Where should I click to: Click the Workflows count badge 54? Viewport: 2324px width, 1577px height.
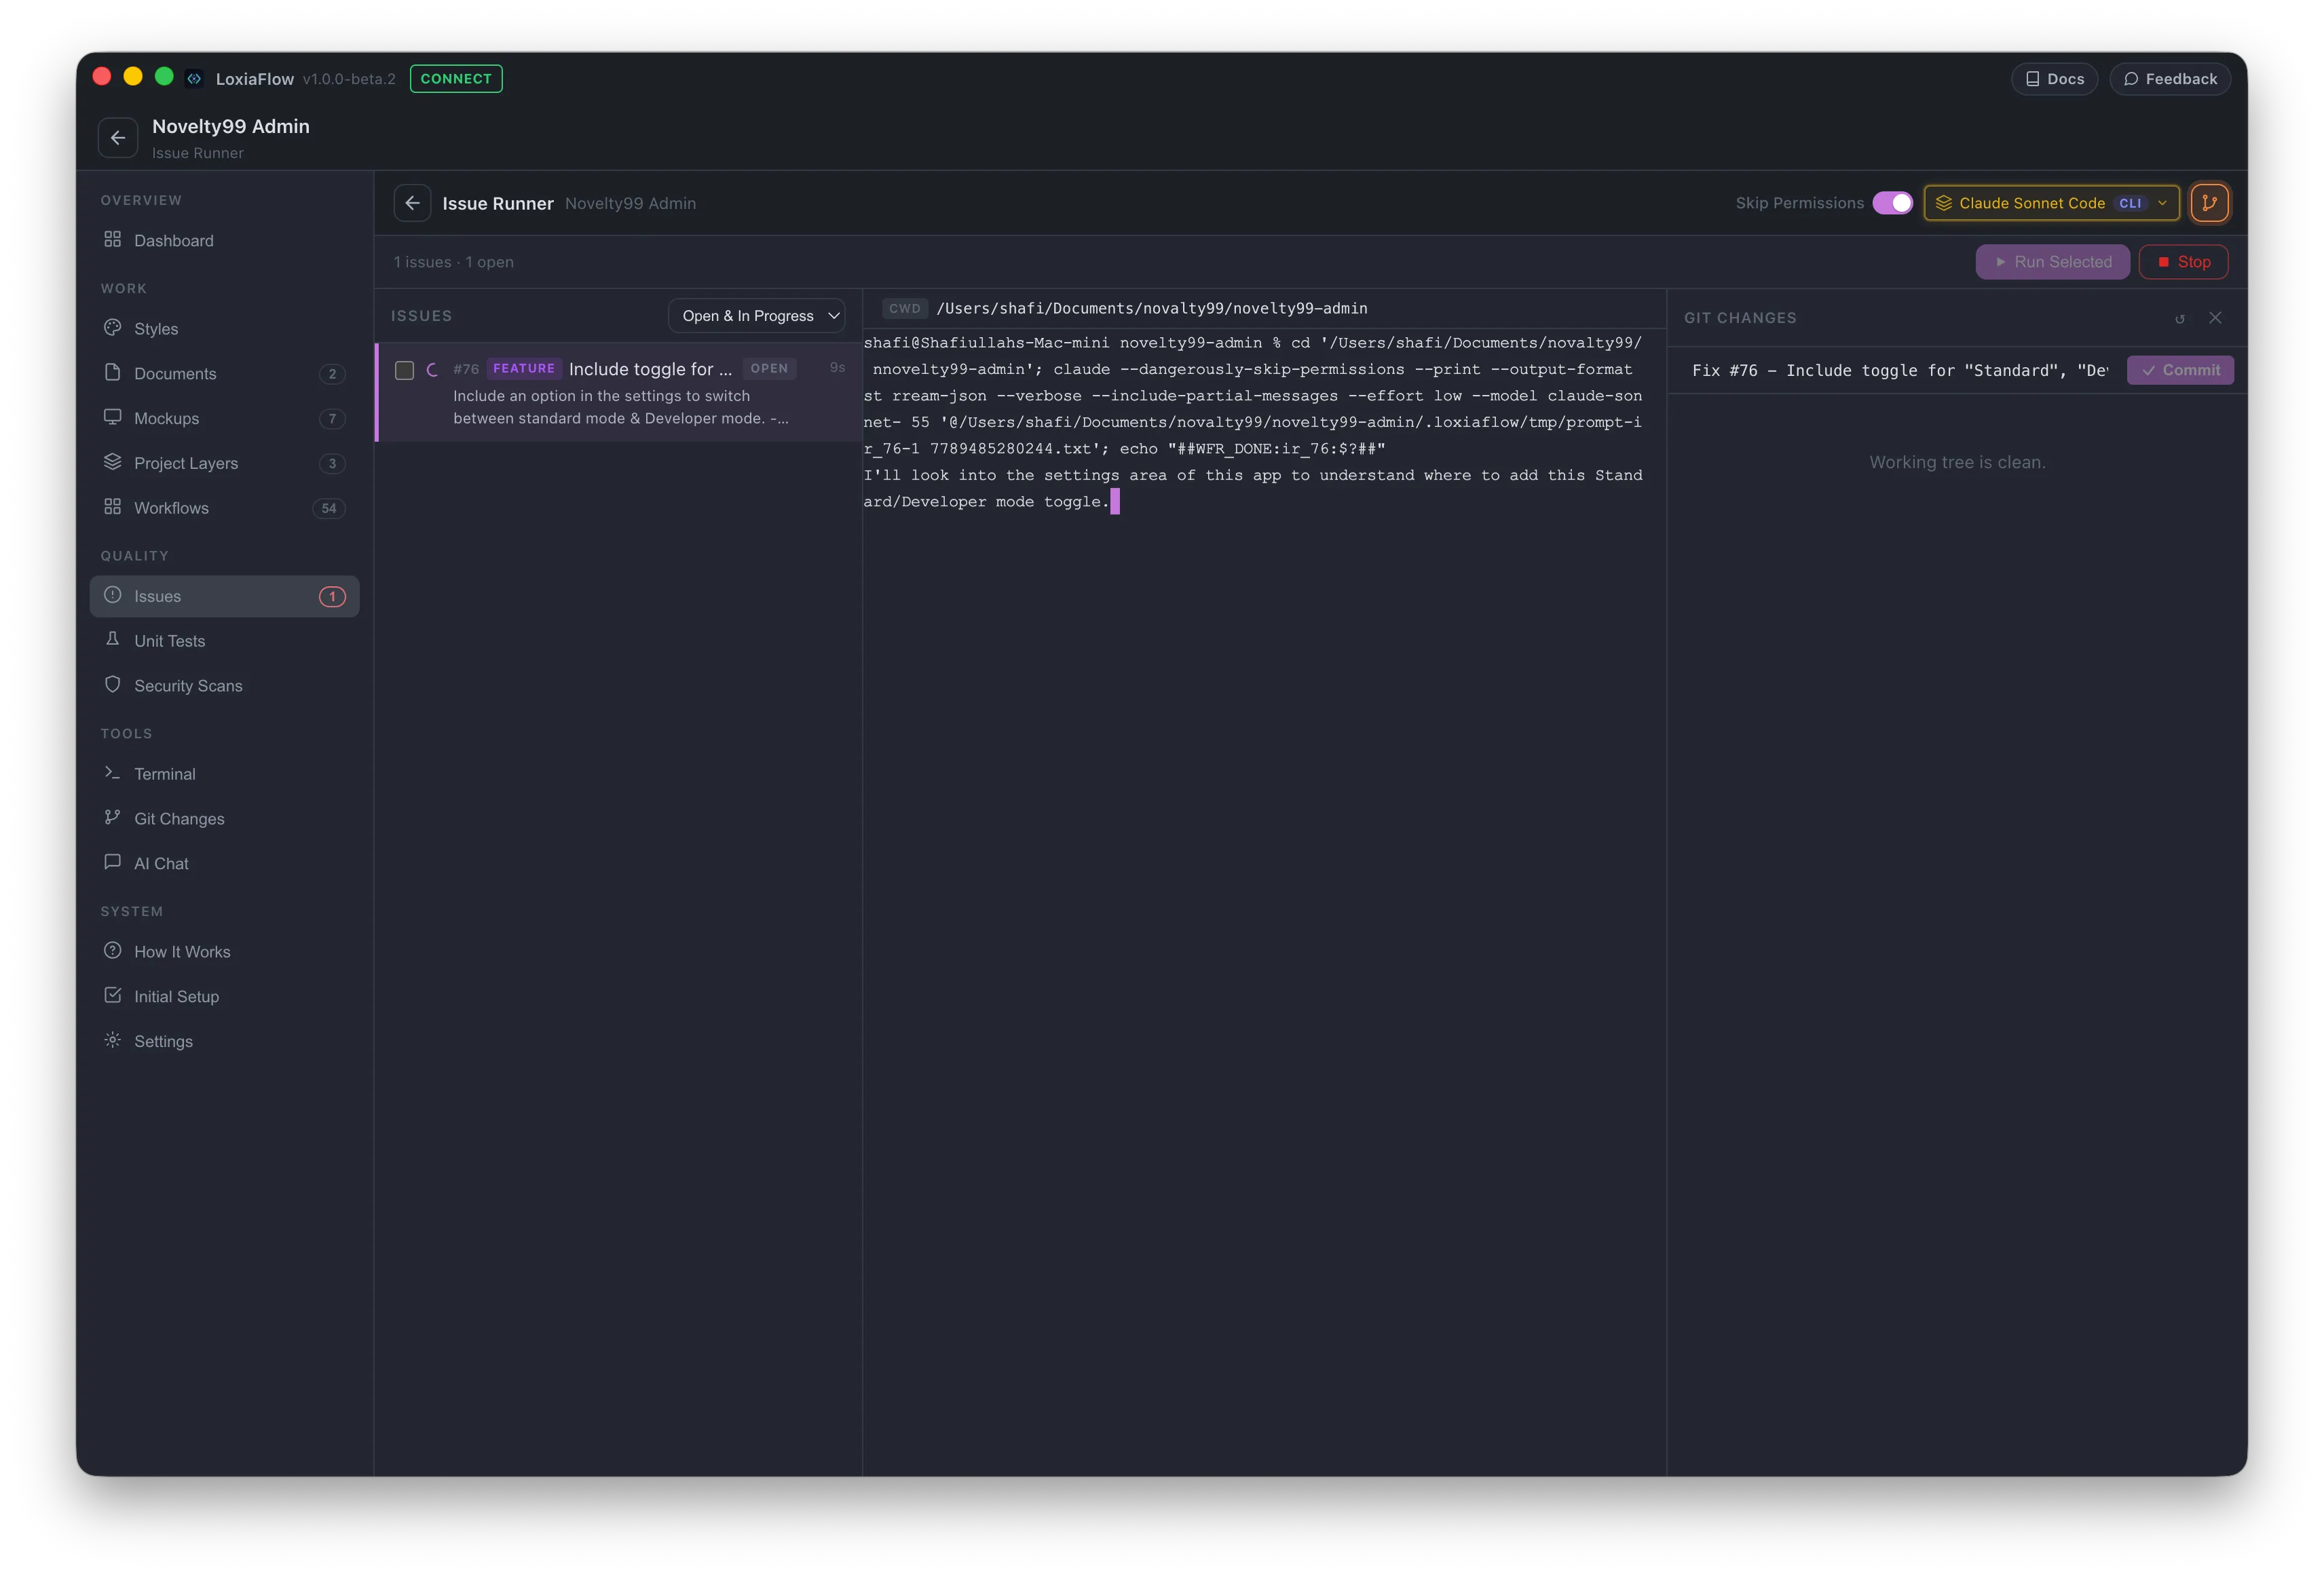(x=329, y=508)
